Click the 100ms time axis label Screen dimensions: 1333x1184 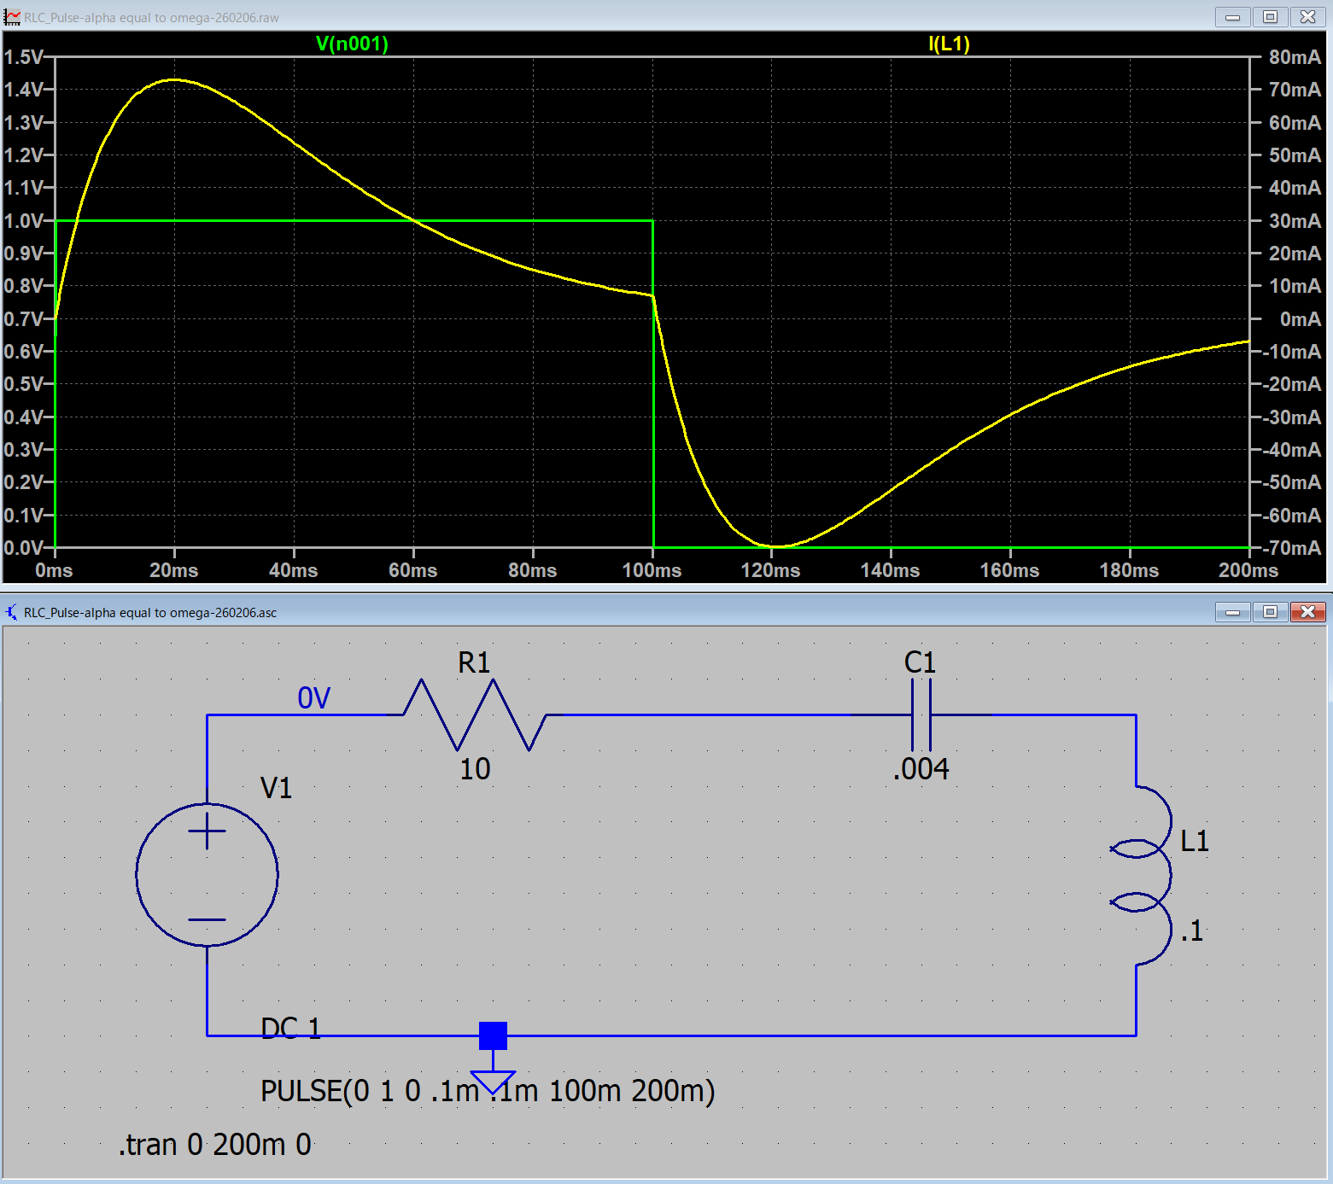pyautogui.click(x=652, y=570)
